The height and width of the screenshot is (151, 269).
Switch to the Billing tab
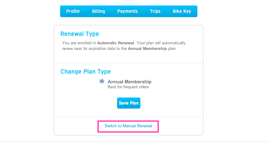click(98, 11)
